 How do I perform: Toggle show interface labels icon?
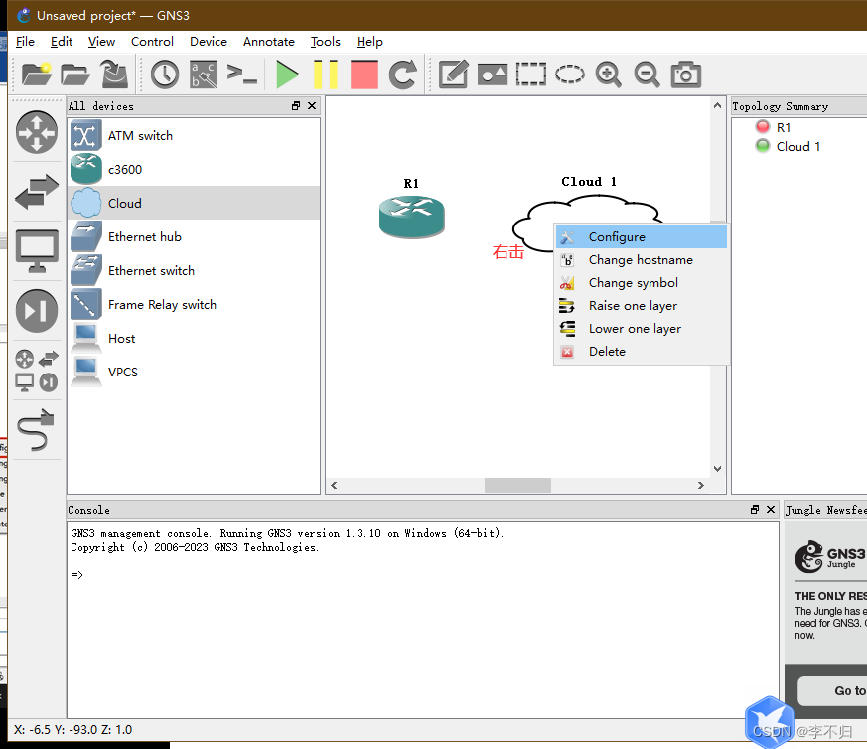(204, 75)
